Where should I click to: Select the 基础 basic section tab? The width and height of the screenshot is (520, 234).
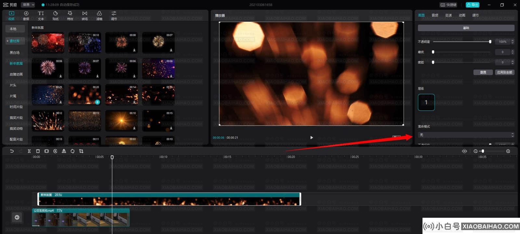coord(466,28)
